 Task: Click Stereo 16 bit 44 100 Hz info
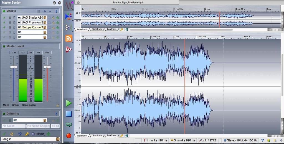[240, 140]
